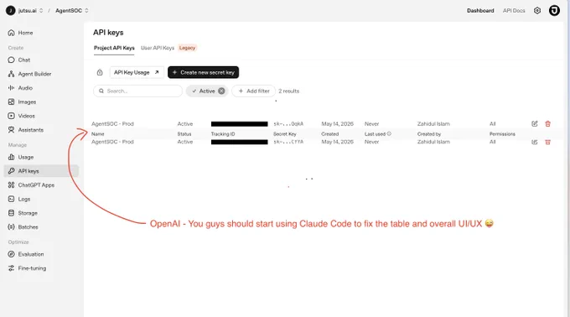Delete the key ending in CfYA
Screen dimensions: 570x317
[x=548, y=142]
